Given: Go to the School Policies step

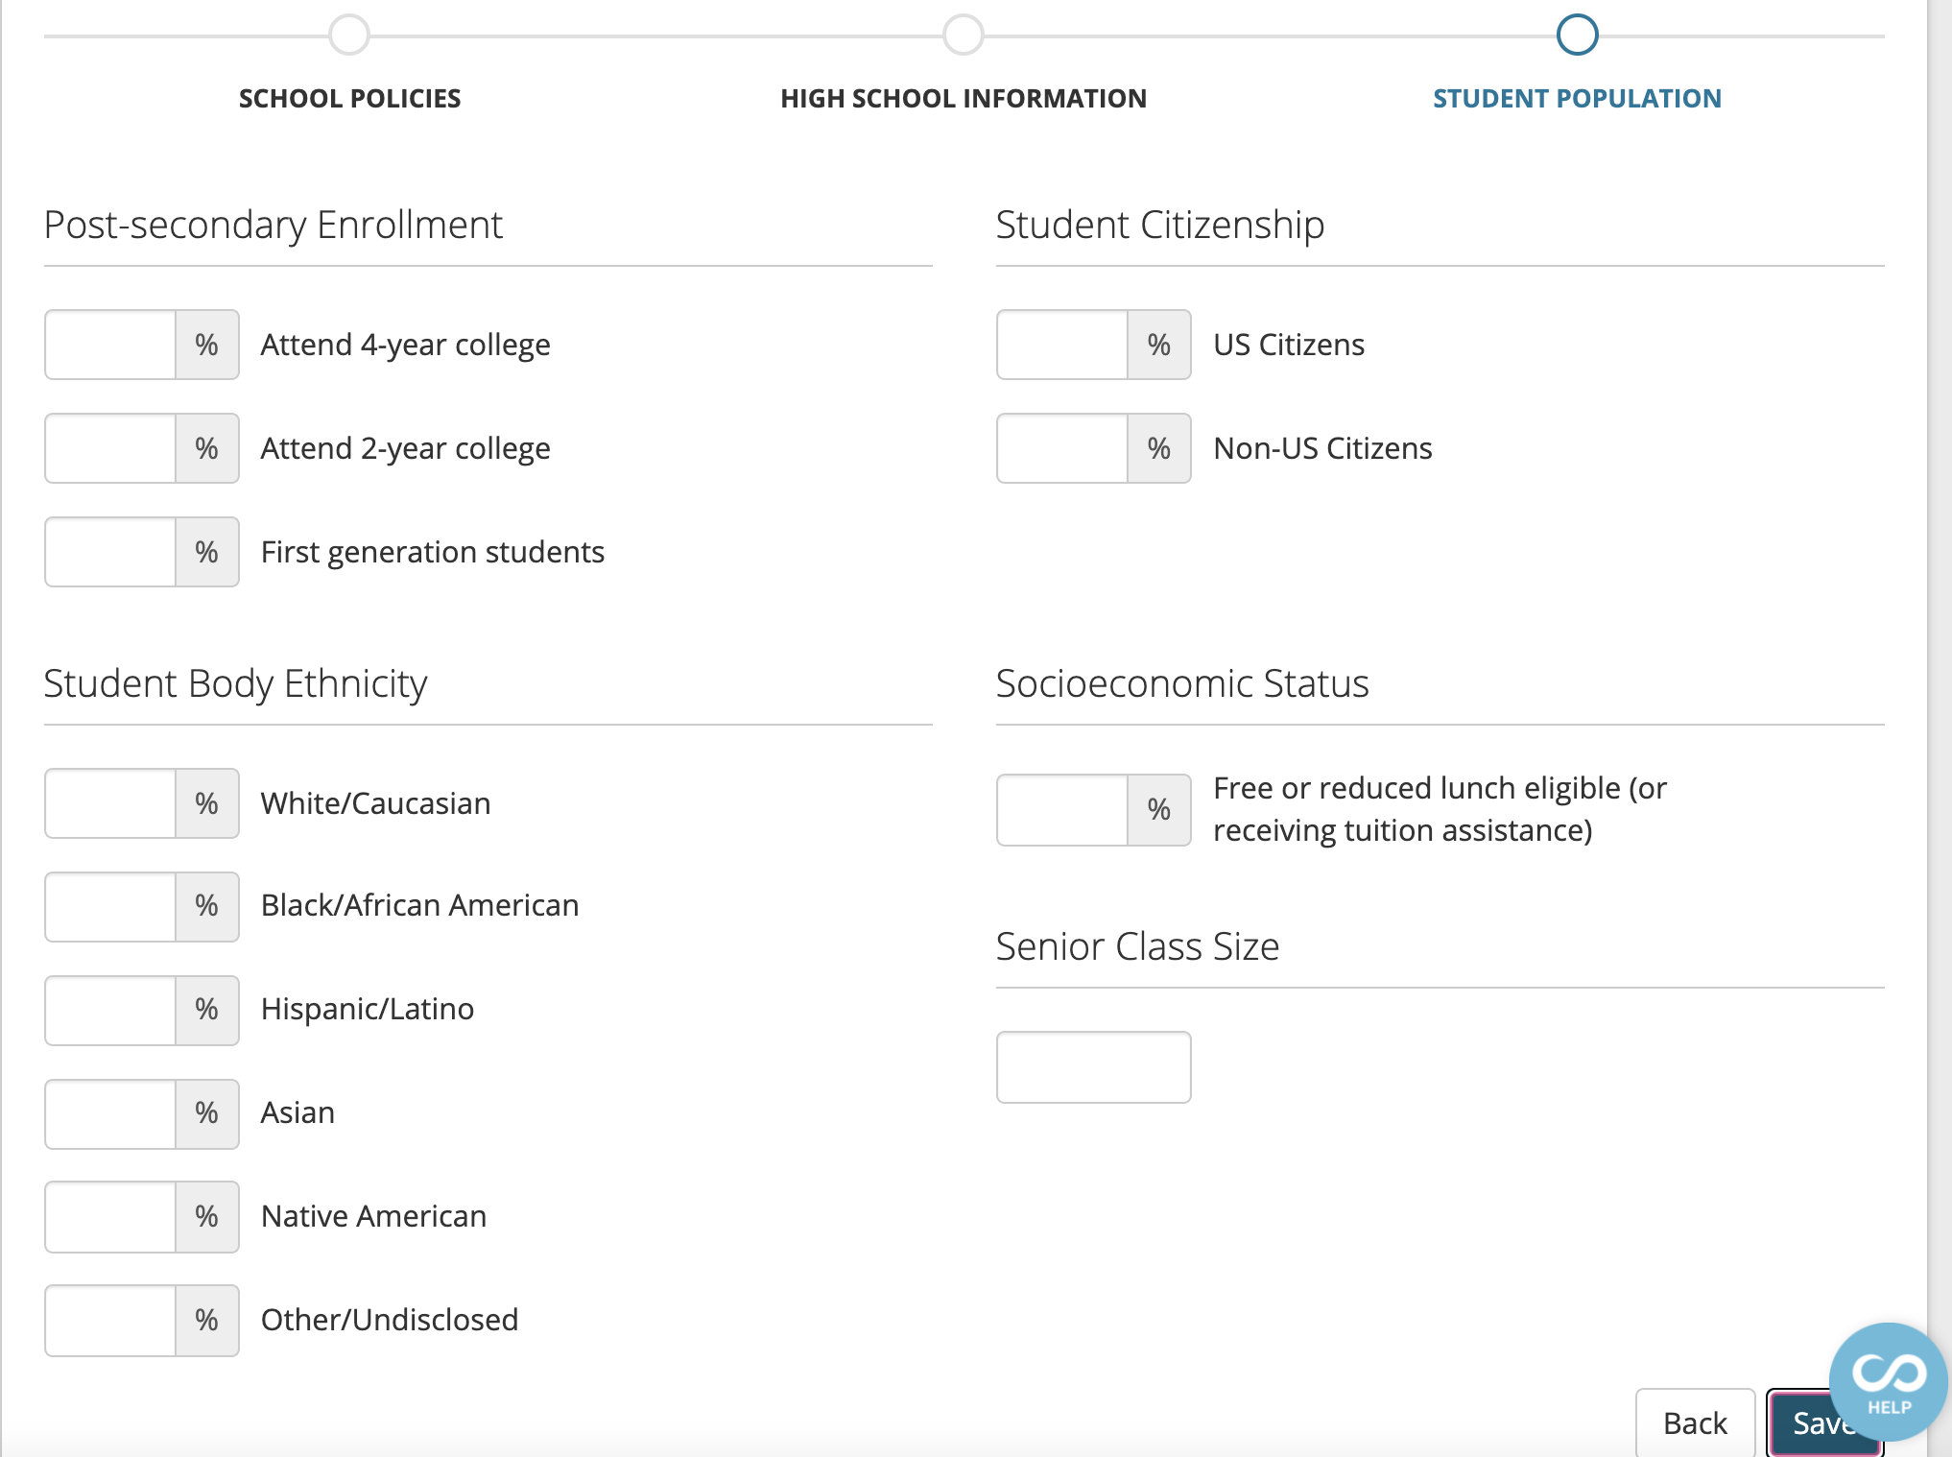Looking at the screenshot, I should [x=349, y=98].
